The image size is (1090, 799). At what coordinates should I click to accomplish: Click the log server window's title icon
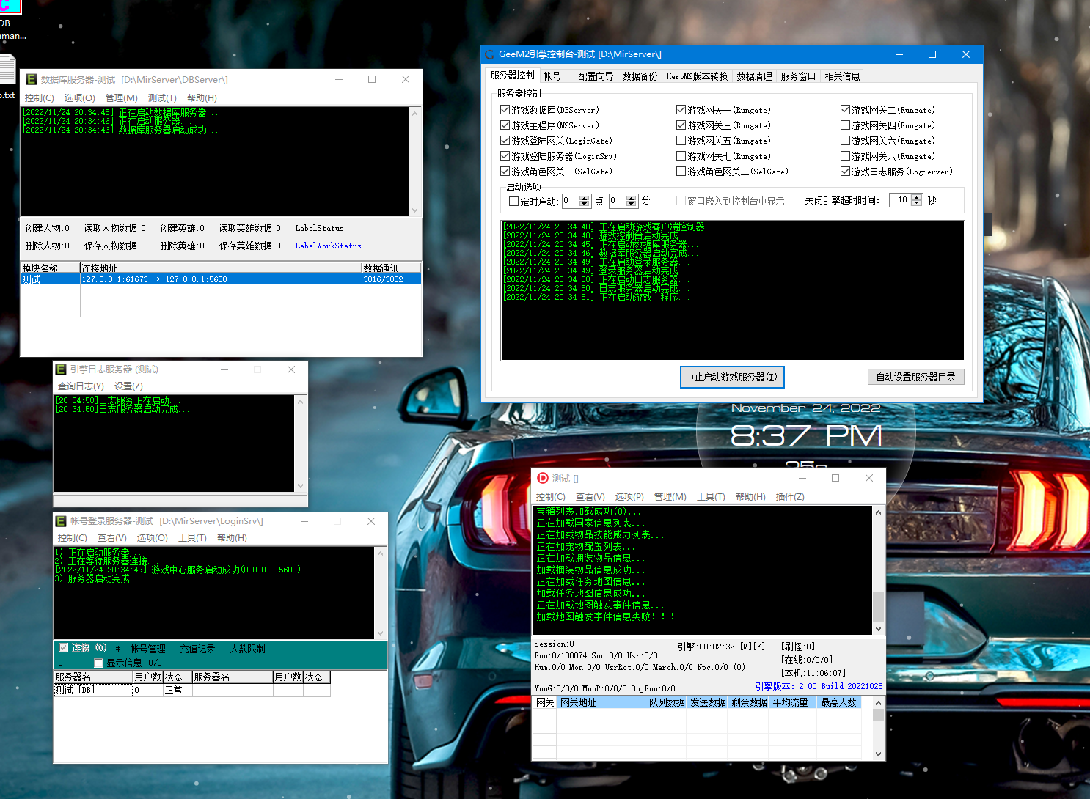click(x=61, y=369)
